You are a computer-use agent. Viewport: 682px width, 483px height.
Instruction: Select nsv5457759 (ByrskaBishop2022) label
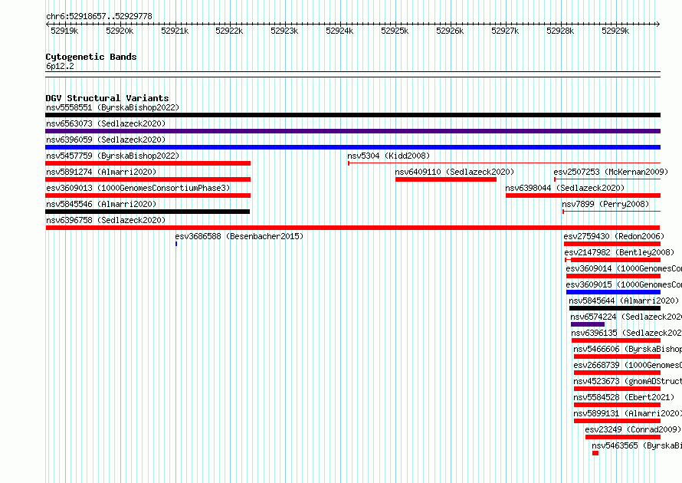coord(113,156)
